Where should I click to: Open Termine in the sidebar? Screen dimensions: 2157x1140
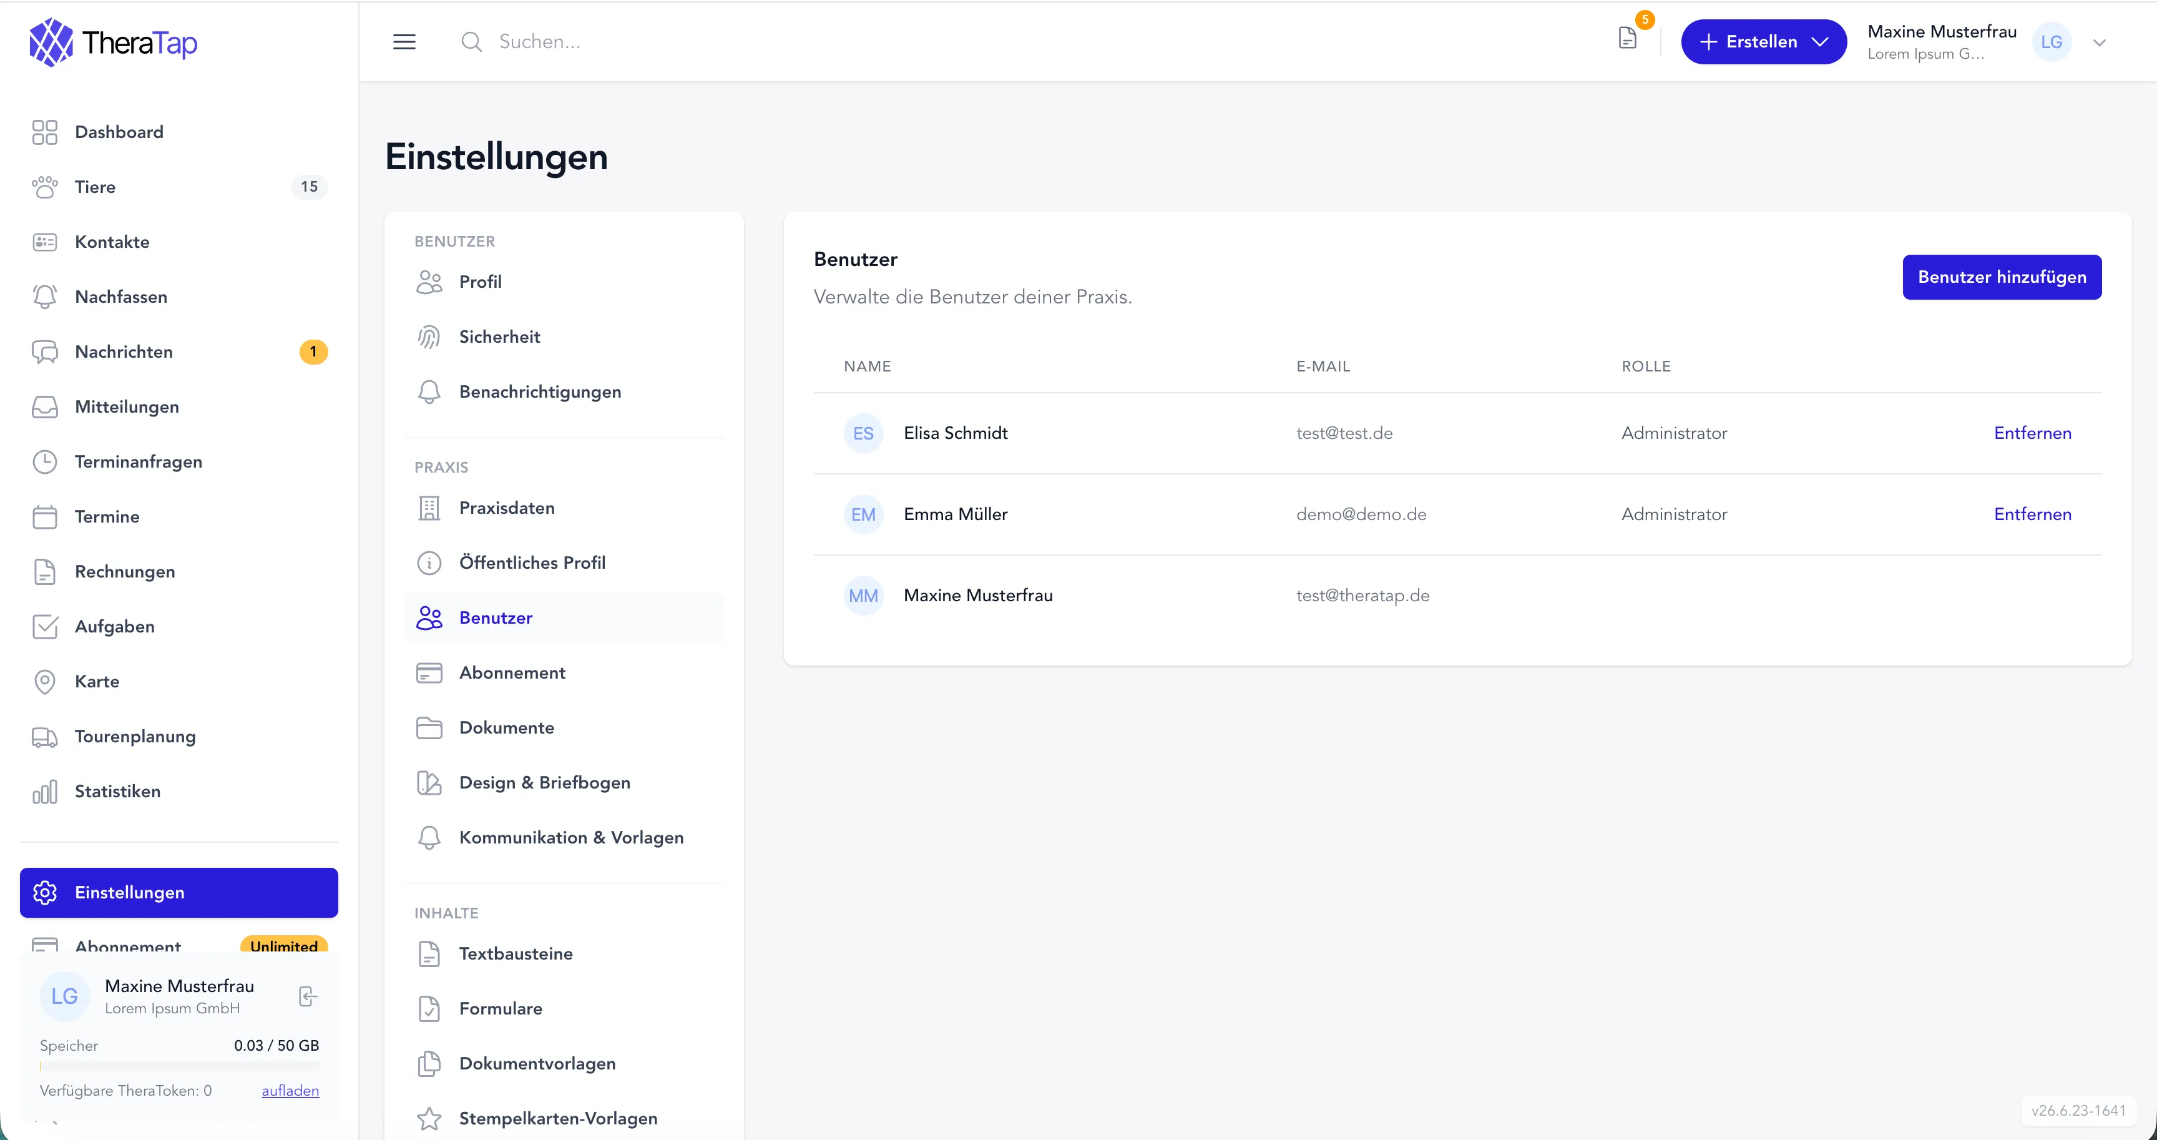[x=179, y=517]
